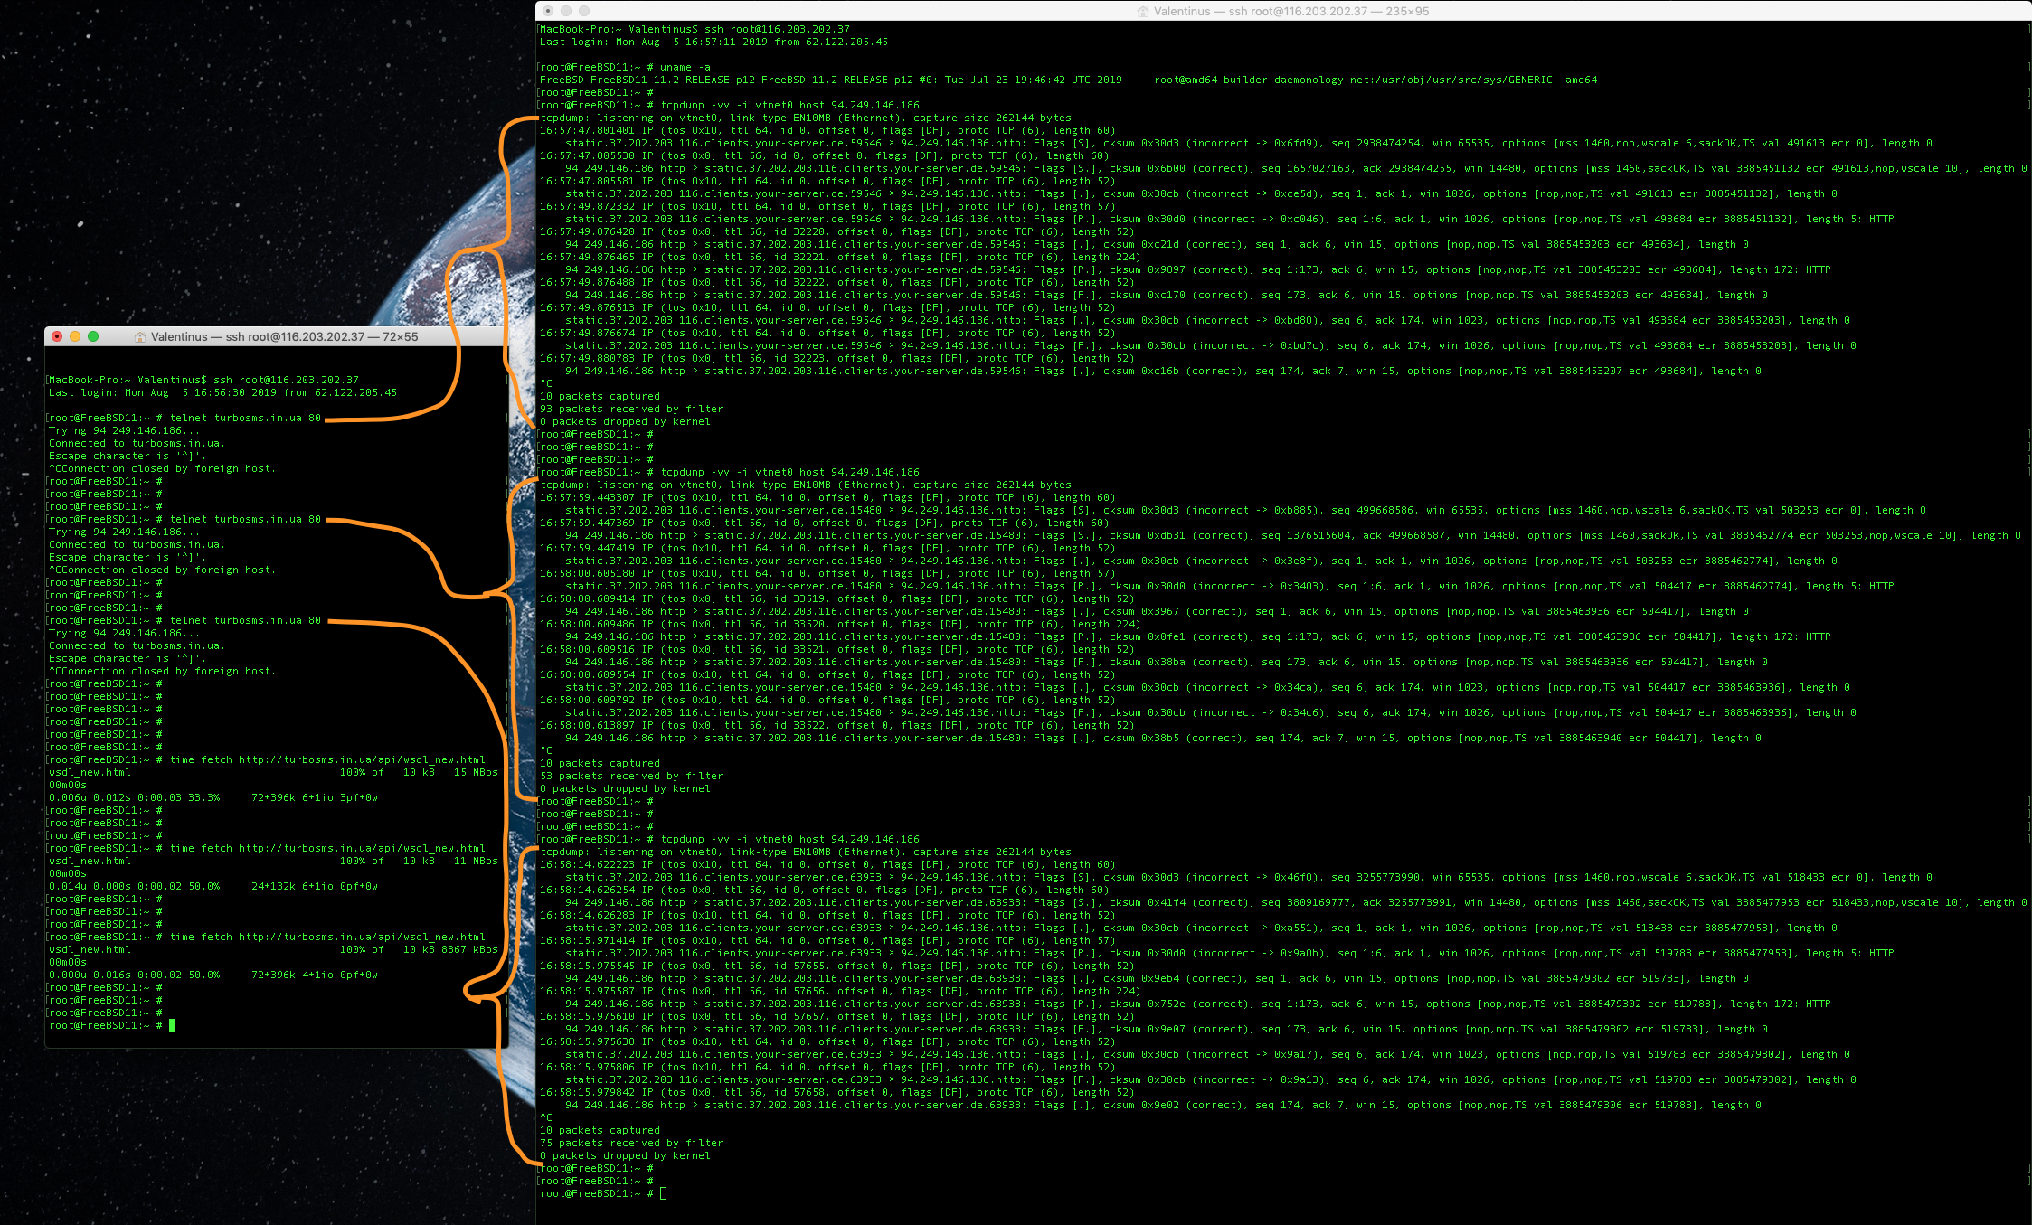
Task: Close the large 235×95 terminal window
Action: point(548,11)
